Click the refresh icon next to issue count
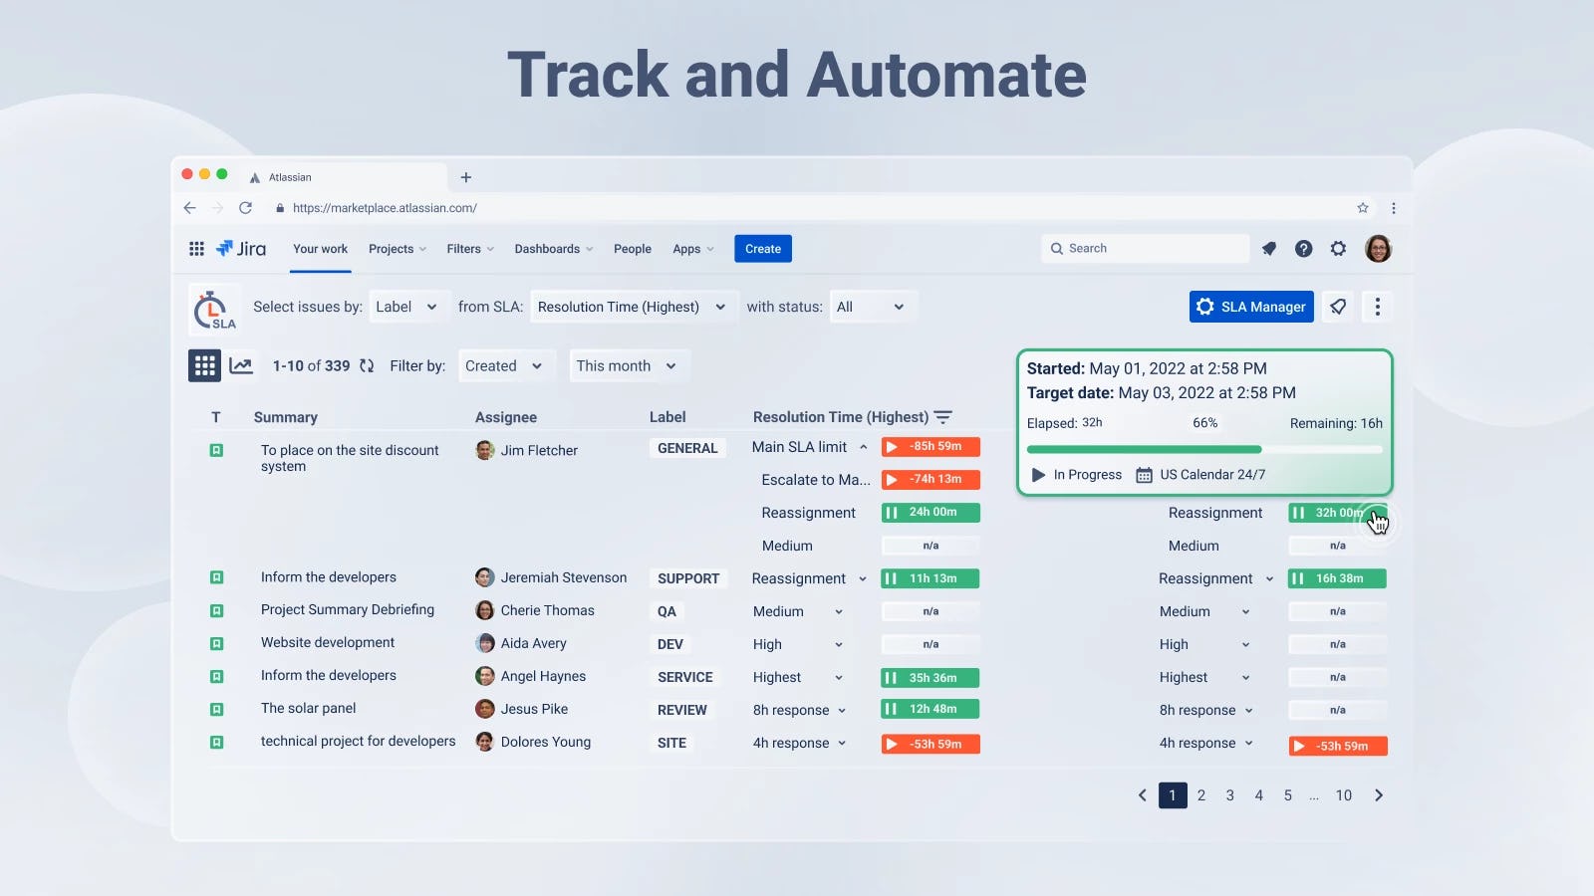 366,365
